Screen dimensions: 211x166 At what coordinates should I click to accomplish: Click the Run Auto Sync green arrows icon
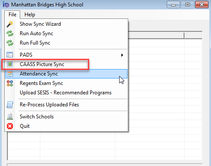tap(10, 33)
